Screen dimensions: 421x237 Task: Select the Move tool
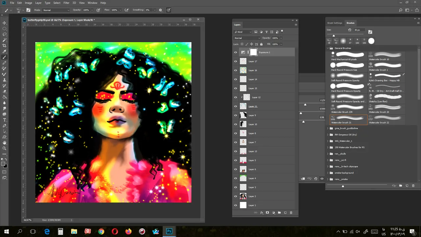click(x=5, y=23)
